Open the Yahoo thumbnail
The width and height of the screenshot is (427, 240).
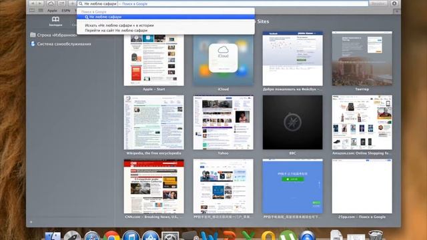[223, 122]
